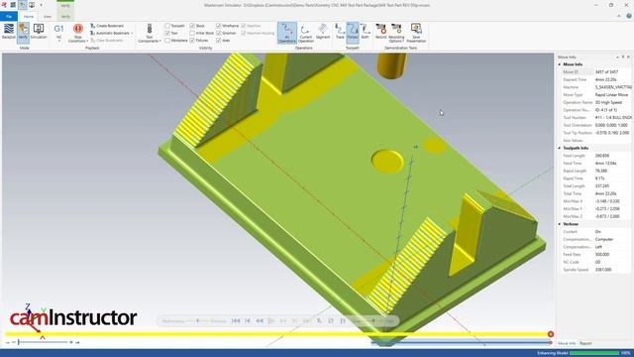The image size is (634, 357).
Task: Select All Operations display
Action: pos(287,33)
